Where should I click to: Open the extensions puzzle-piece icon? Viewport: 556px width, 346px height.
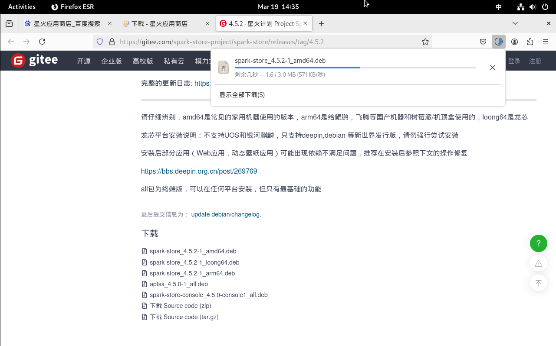[x=530, y=42]
